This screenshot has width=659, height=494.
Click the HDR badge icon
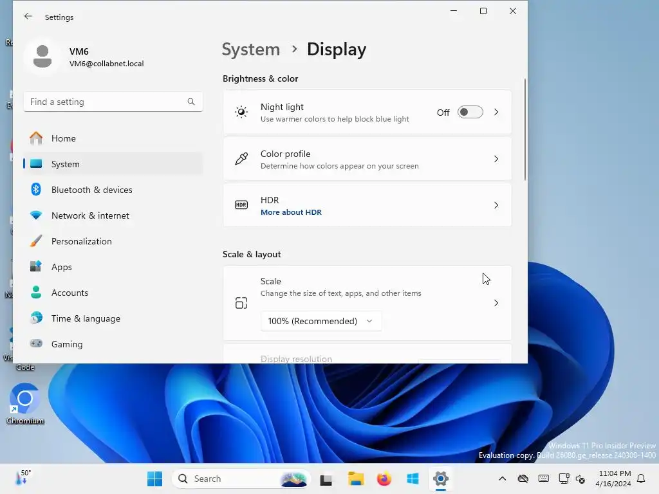241,205
